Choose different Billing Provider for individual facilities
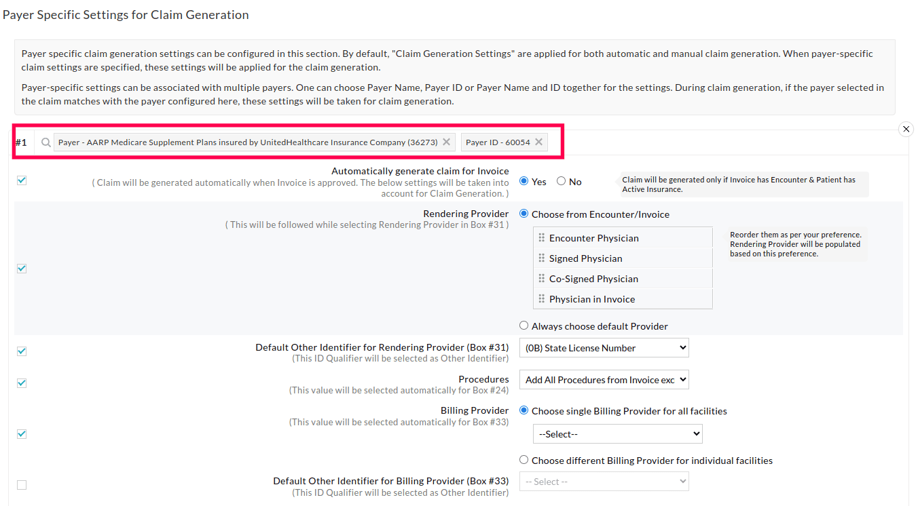Screen dimensions: 918x506 coord(524,459)
